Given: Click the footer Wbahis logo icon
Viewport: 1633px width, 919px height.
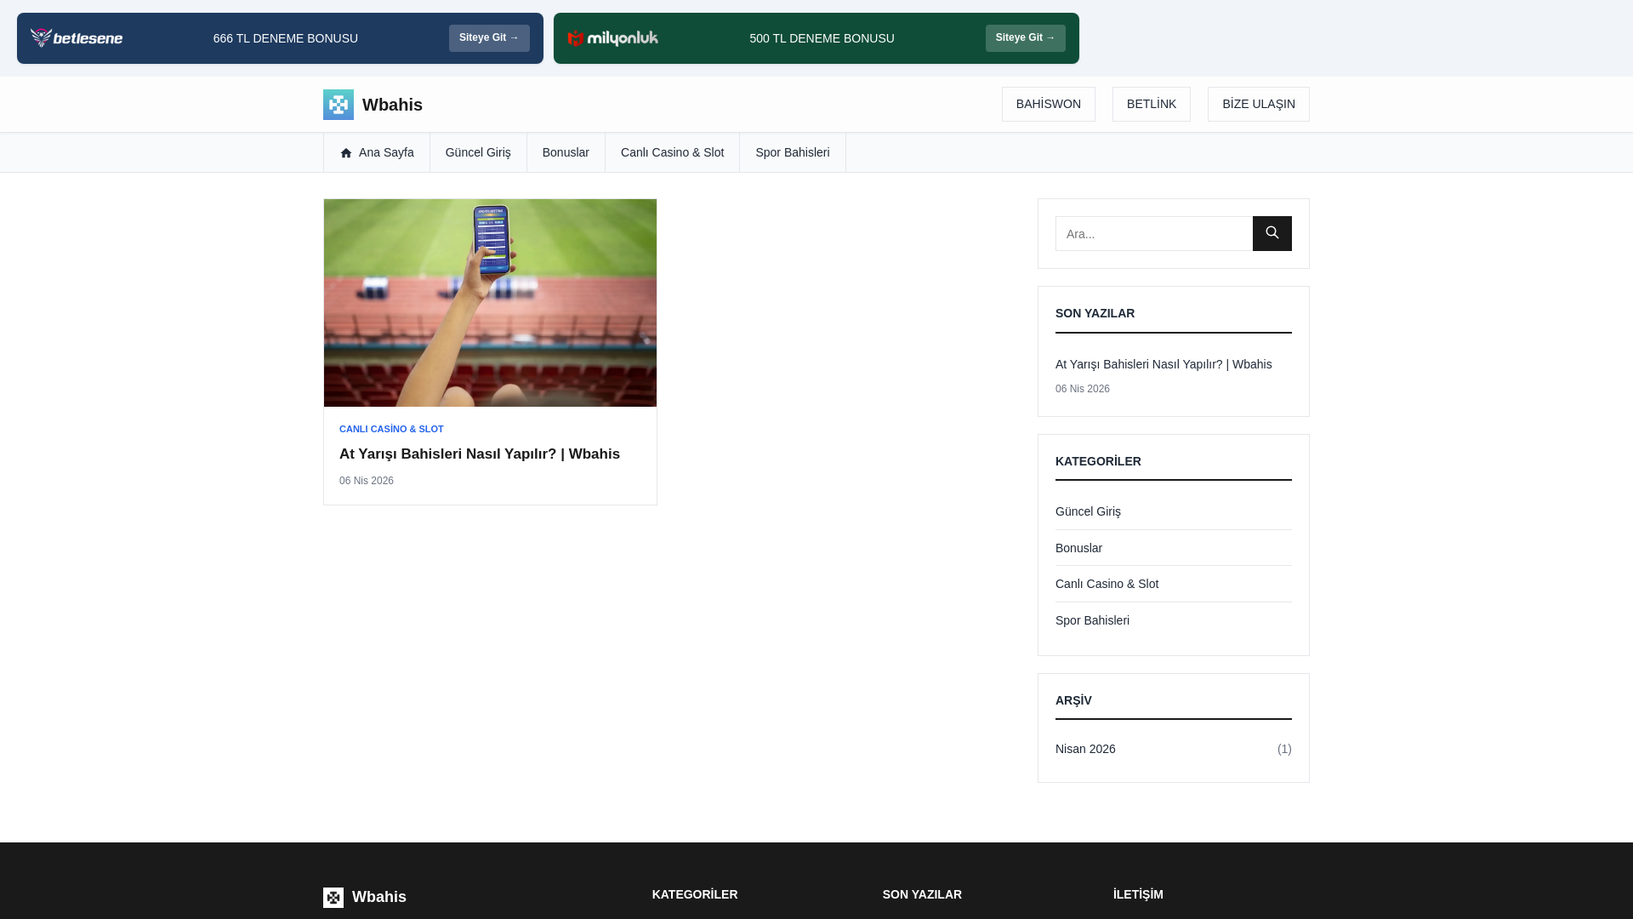Looking at the screenshot, I should [x=333, y=898].
